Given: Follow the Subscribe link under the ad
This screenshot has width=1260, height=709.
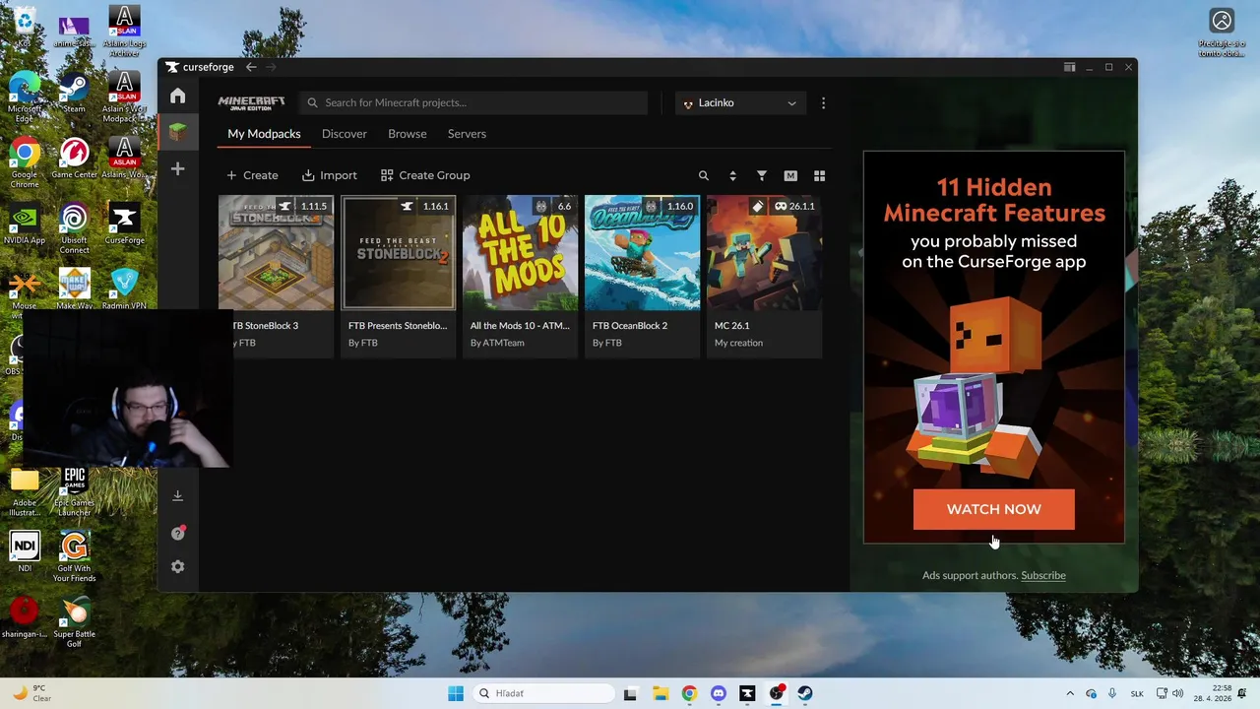Looking at the screenshot, I should 1043,575.
